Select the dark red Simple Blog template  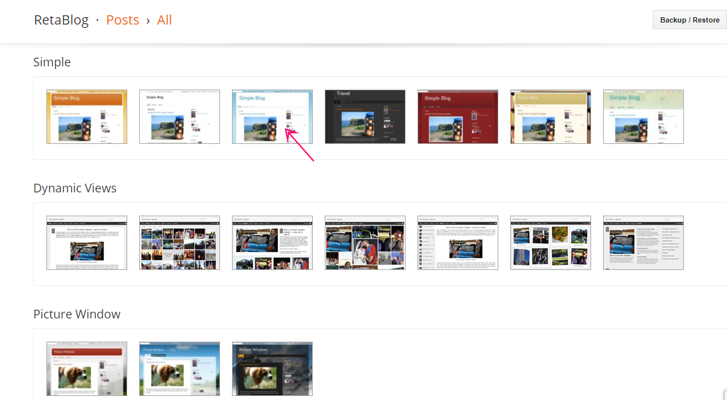click(x=458, y=117)
